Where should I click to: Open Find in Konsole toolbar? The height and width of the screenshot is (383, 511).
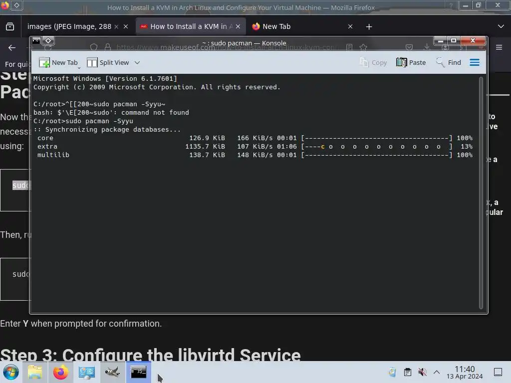pos(449,62)
